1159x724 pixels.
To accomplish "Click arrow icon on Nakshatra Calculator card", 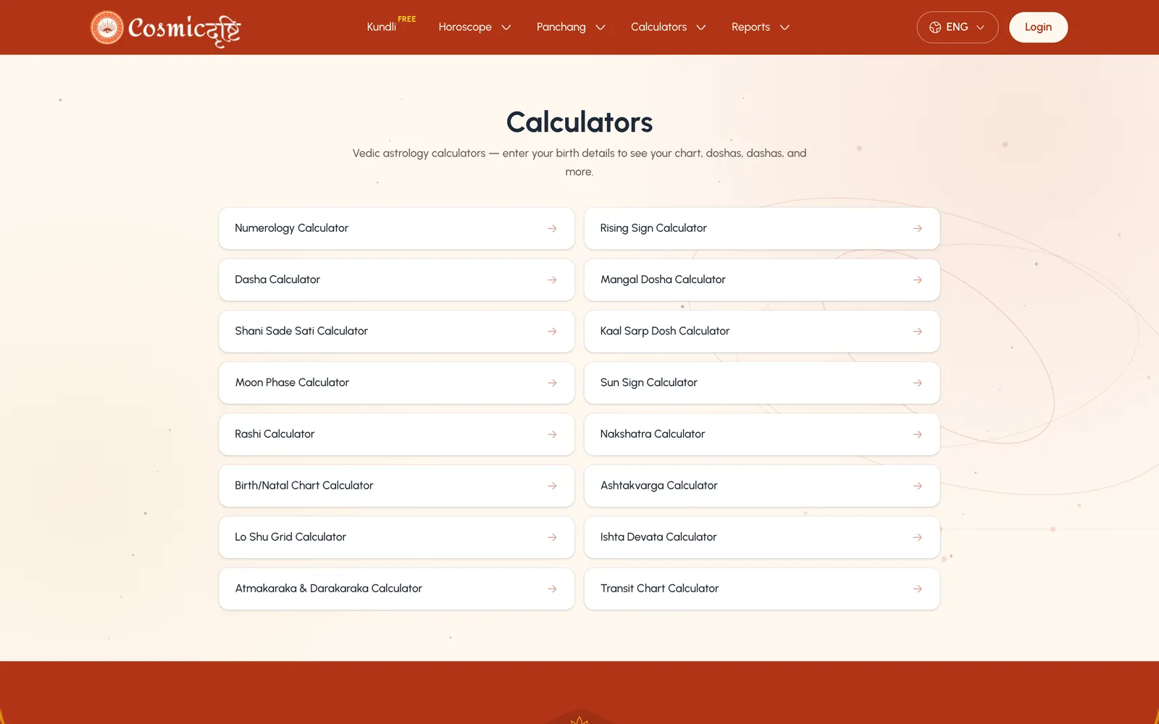I will [917, 434].
